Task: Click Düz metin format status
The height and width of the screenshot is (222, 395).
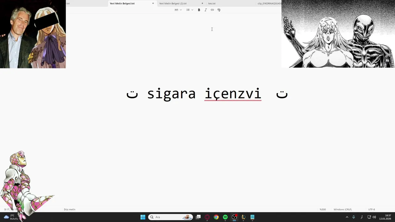Action: click(69, 209)
